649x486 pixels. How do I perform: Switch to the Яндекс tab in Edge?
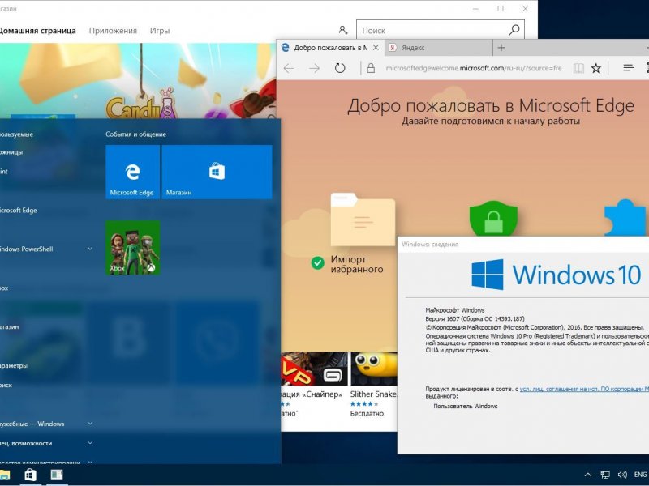point(438,48)
